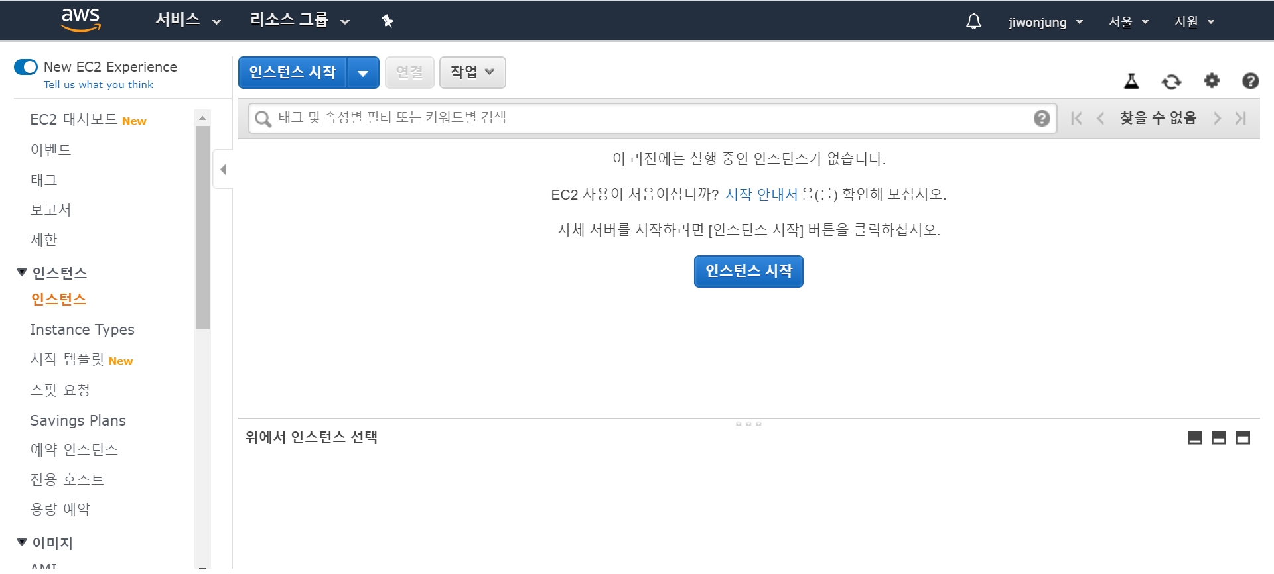Click the disabled 연결 button

tap(409, 72)
